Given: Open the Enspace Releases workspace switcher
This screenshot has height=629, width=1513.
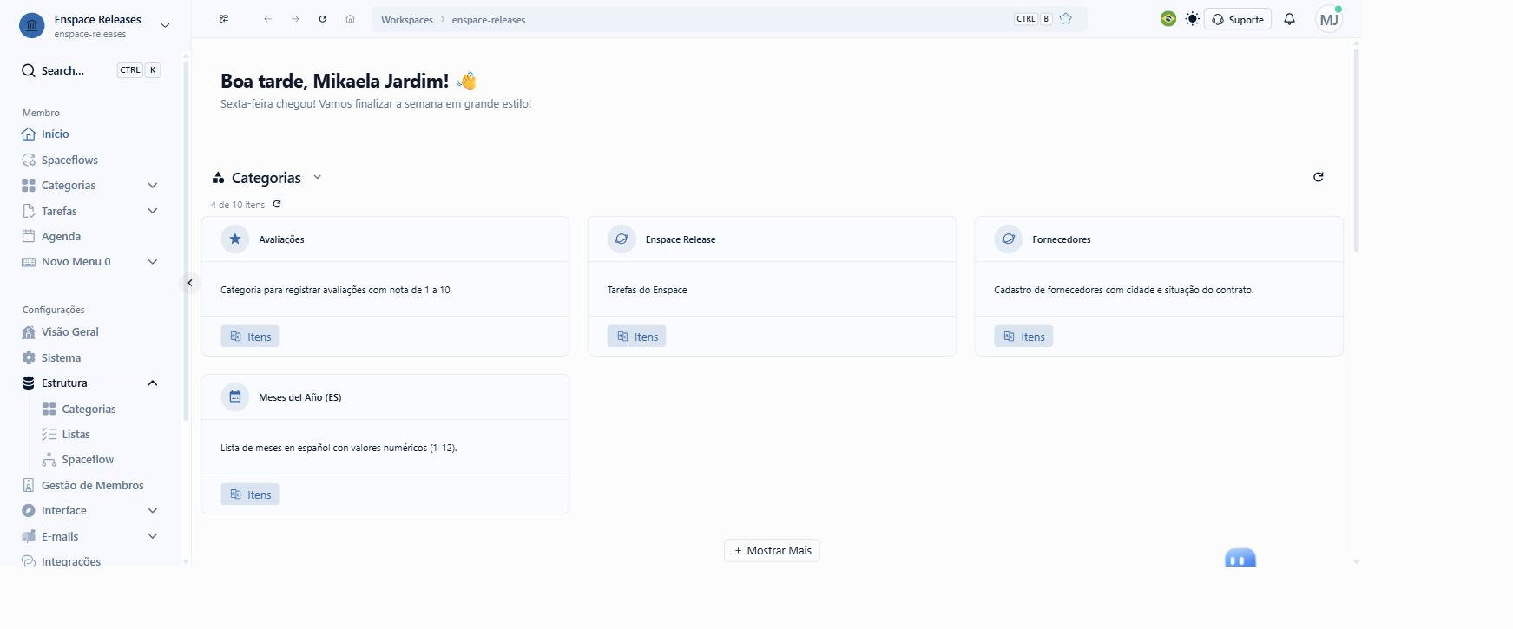Looking at the screenshot, I should pos(95,26).
